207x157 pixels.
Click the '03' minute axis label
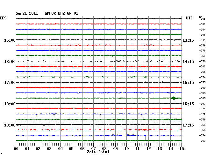pos(49,149)
